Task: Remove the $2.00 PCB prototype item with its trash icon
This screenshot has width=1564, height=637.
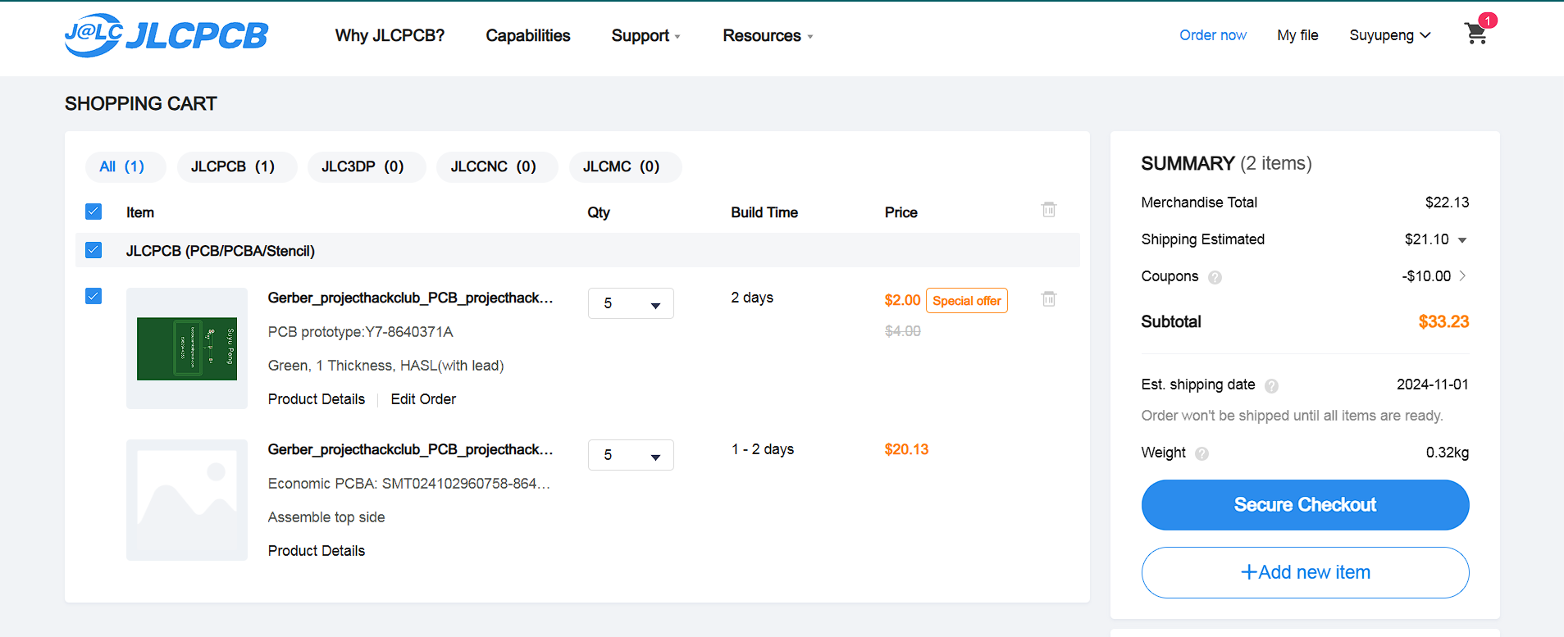Action: [1048, 299]
